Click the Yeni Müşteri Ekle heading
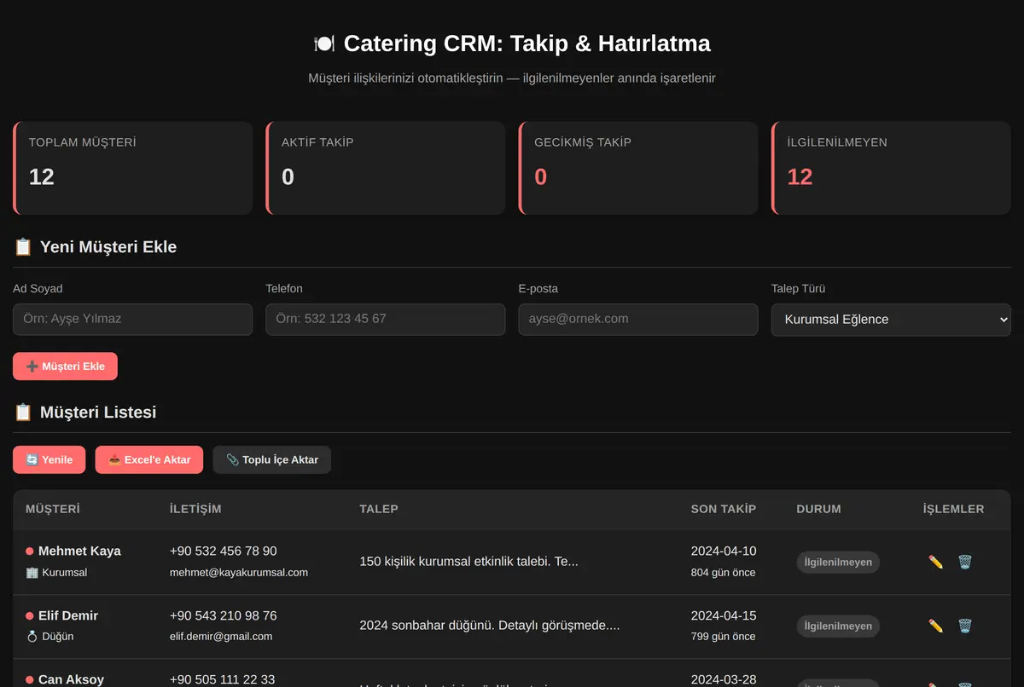The height and width of the screenshot is (687, 1024). pos(108,247)
